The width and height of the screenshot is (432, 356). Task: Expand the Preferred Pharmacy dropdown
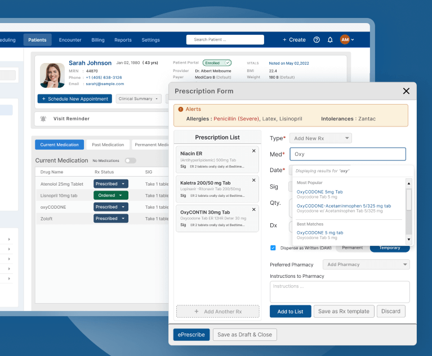(366, 264)
